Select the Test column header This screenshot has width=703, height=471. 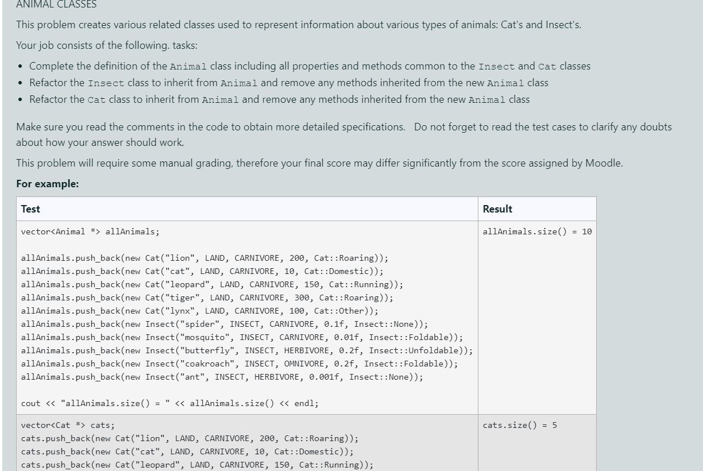31,209
